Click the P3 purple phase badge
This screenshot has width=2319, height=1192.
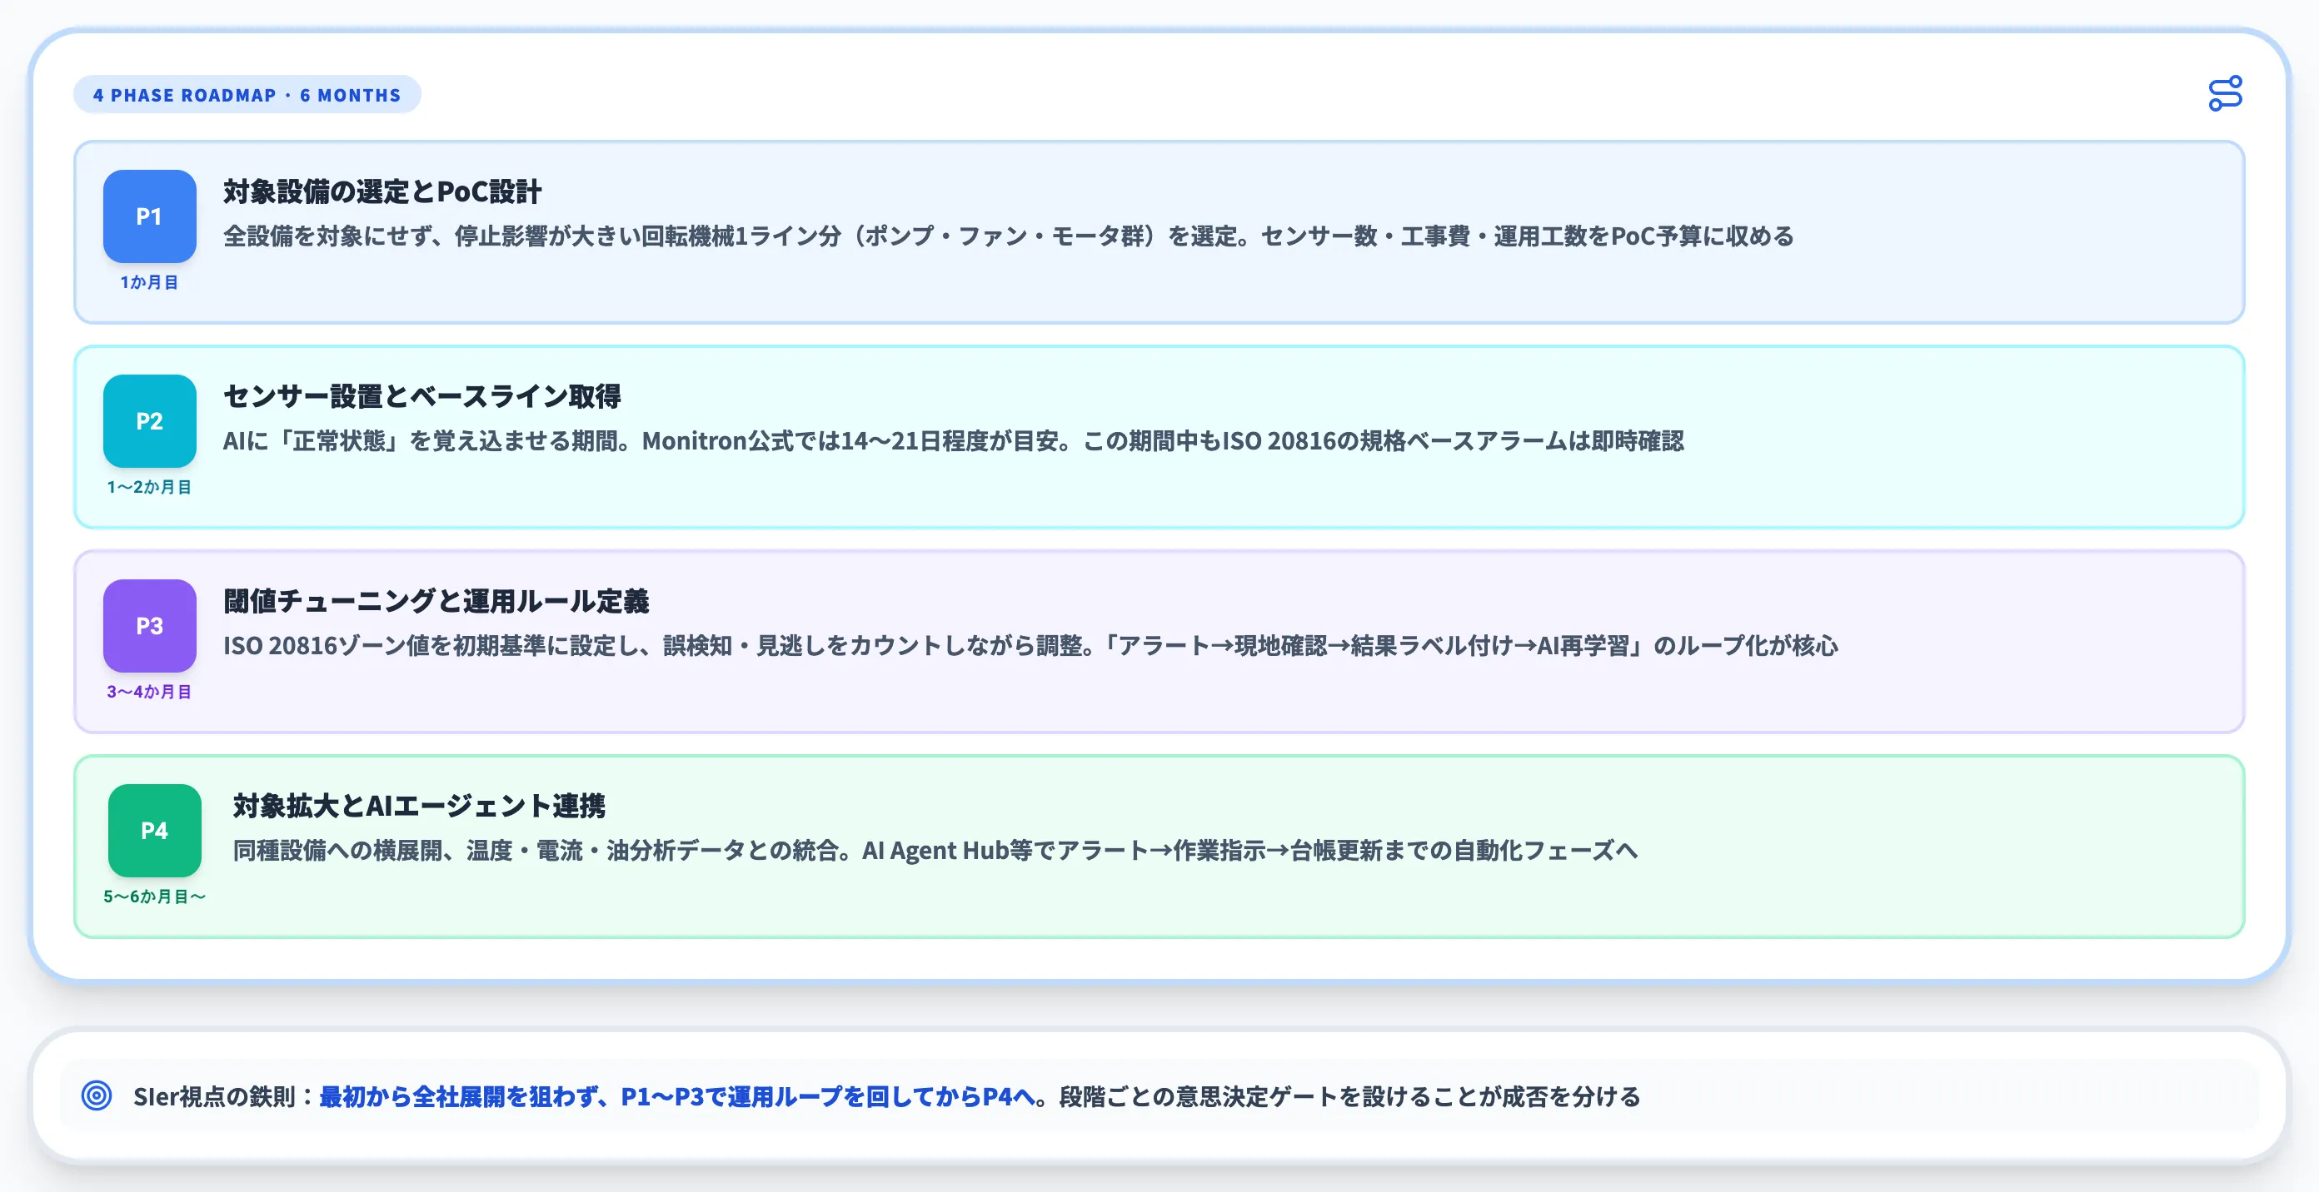click(149, 626)
